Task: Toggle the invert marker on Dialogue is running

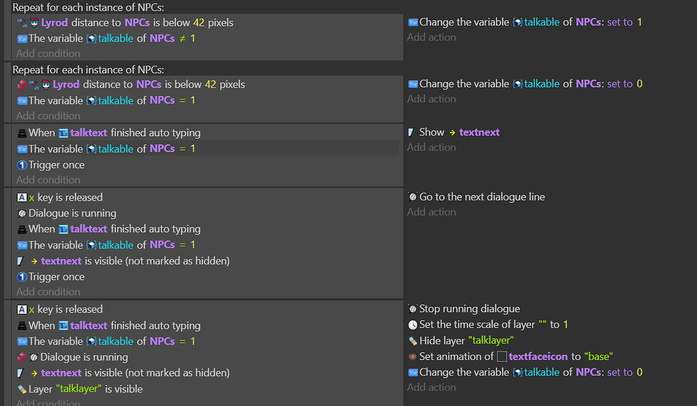Action: coord(22,356)
